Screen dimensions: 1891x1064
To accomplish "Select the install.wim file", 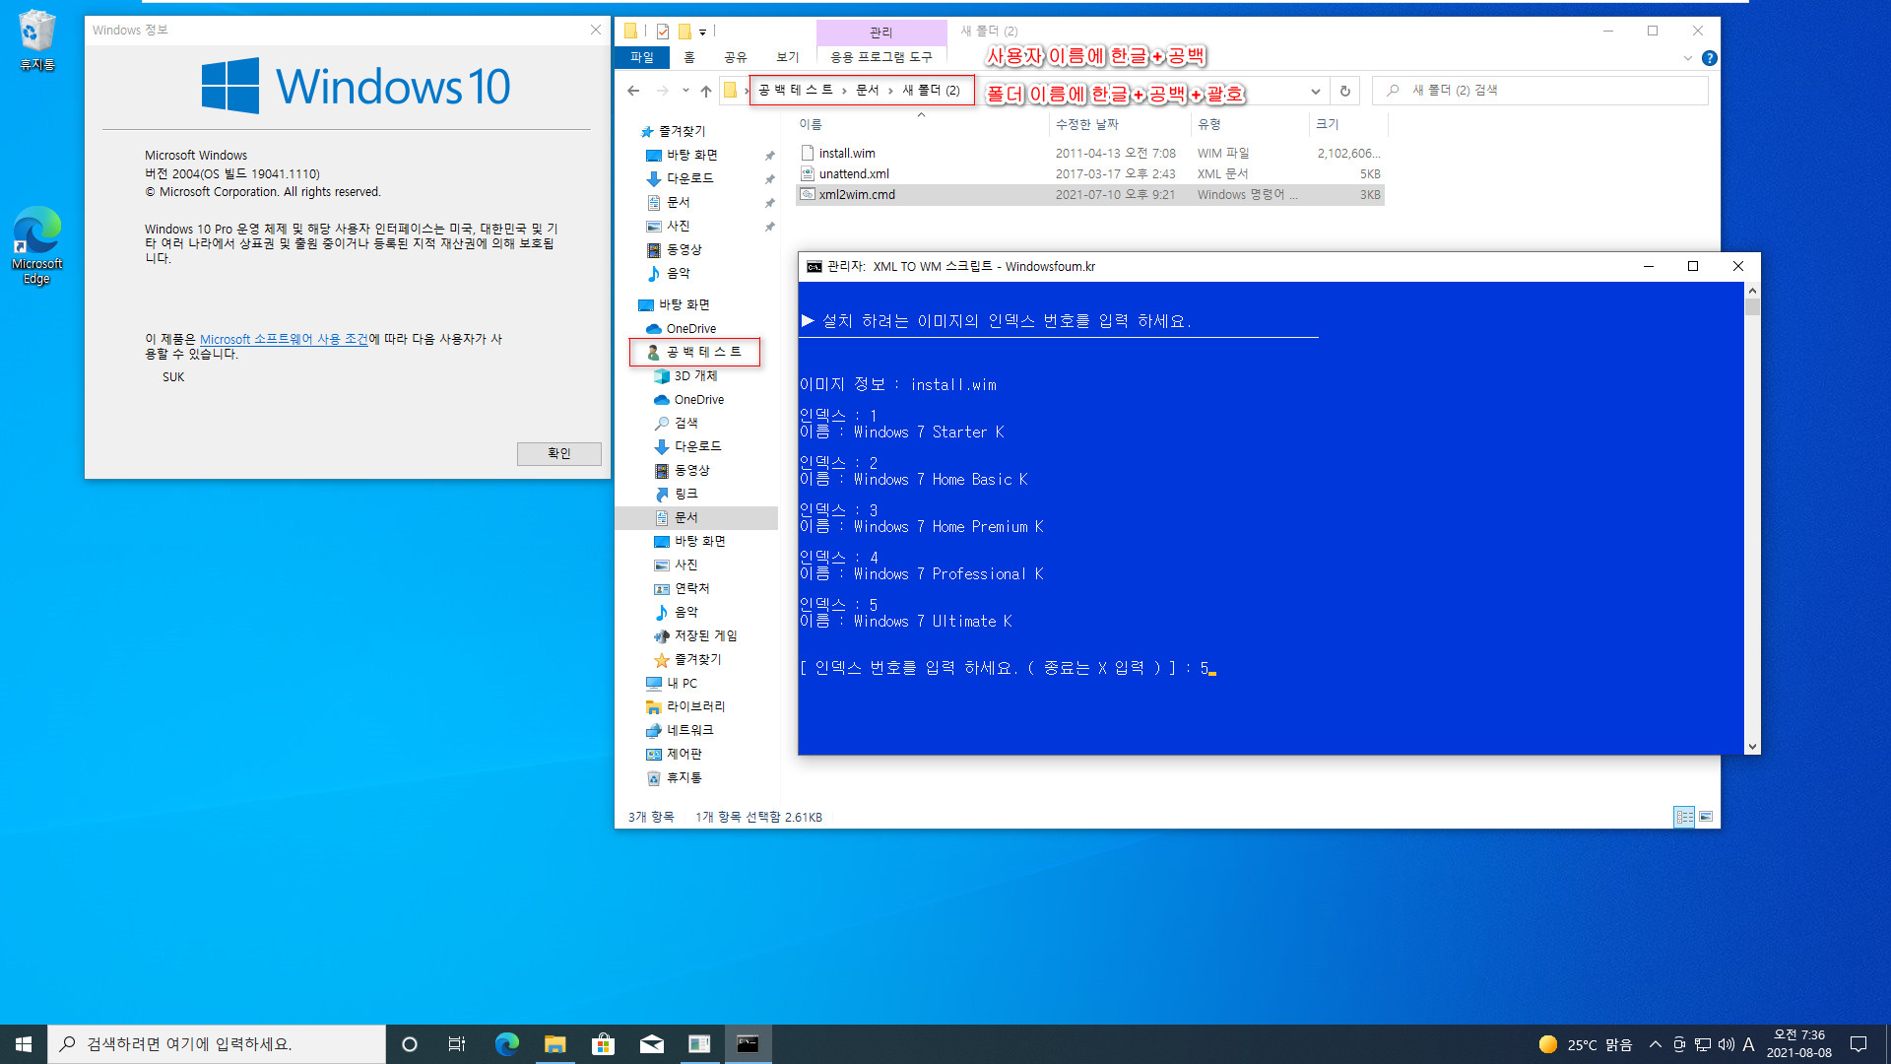I will 1090,153.
